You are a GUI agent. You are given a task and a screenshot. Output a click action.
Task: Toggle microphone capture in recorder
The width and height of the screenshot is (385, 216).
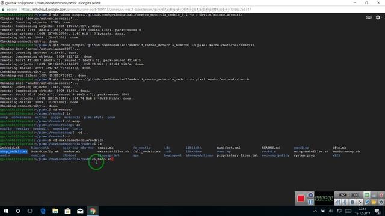345,202
